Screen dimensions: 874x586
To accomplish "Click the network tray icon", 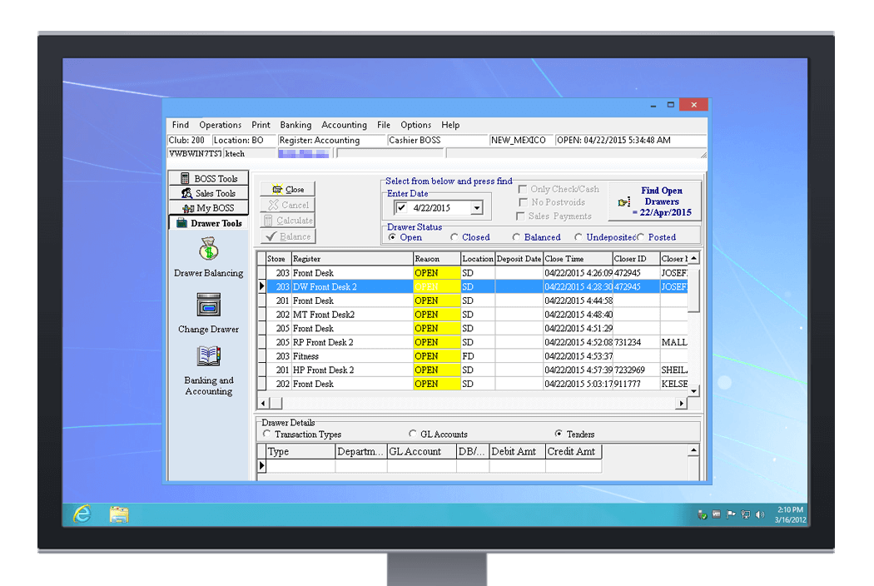I will click(x=745, y=514).
